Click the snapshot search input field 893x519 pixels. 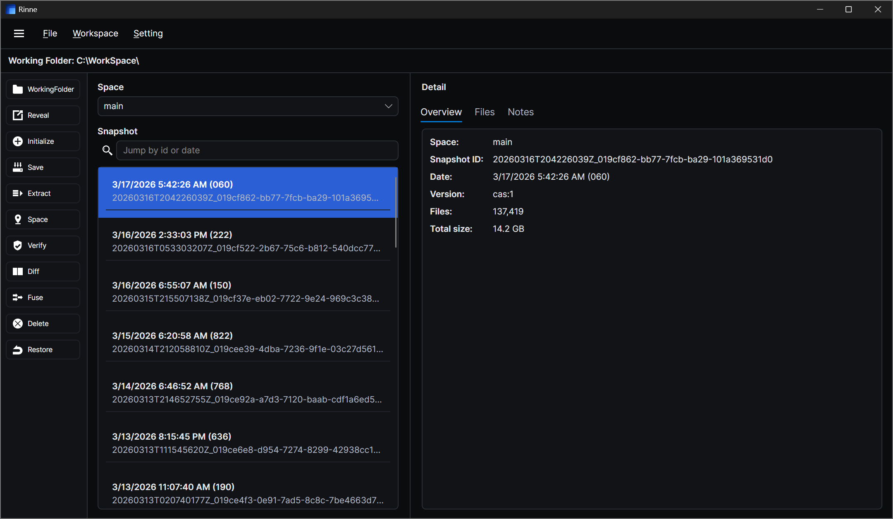click(257, 150)
